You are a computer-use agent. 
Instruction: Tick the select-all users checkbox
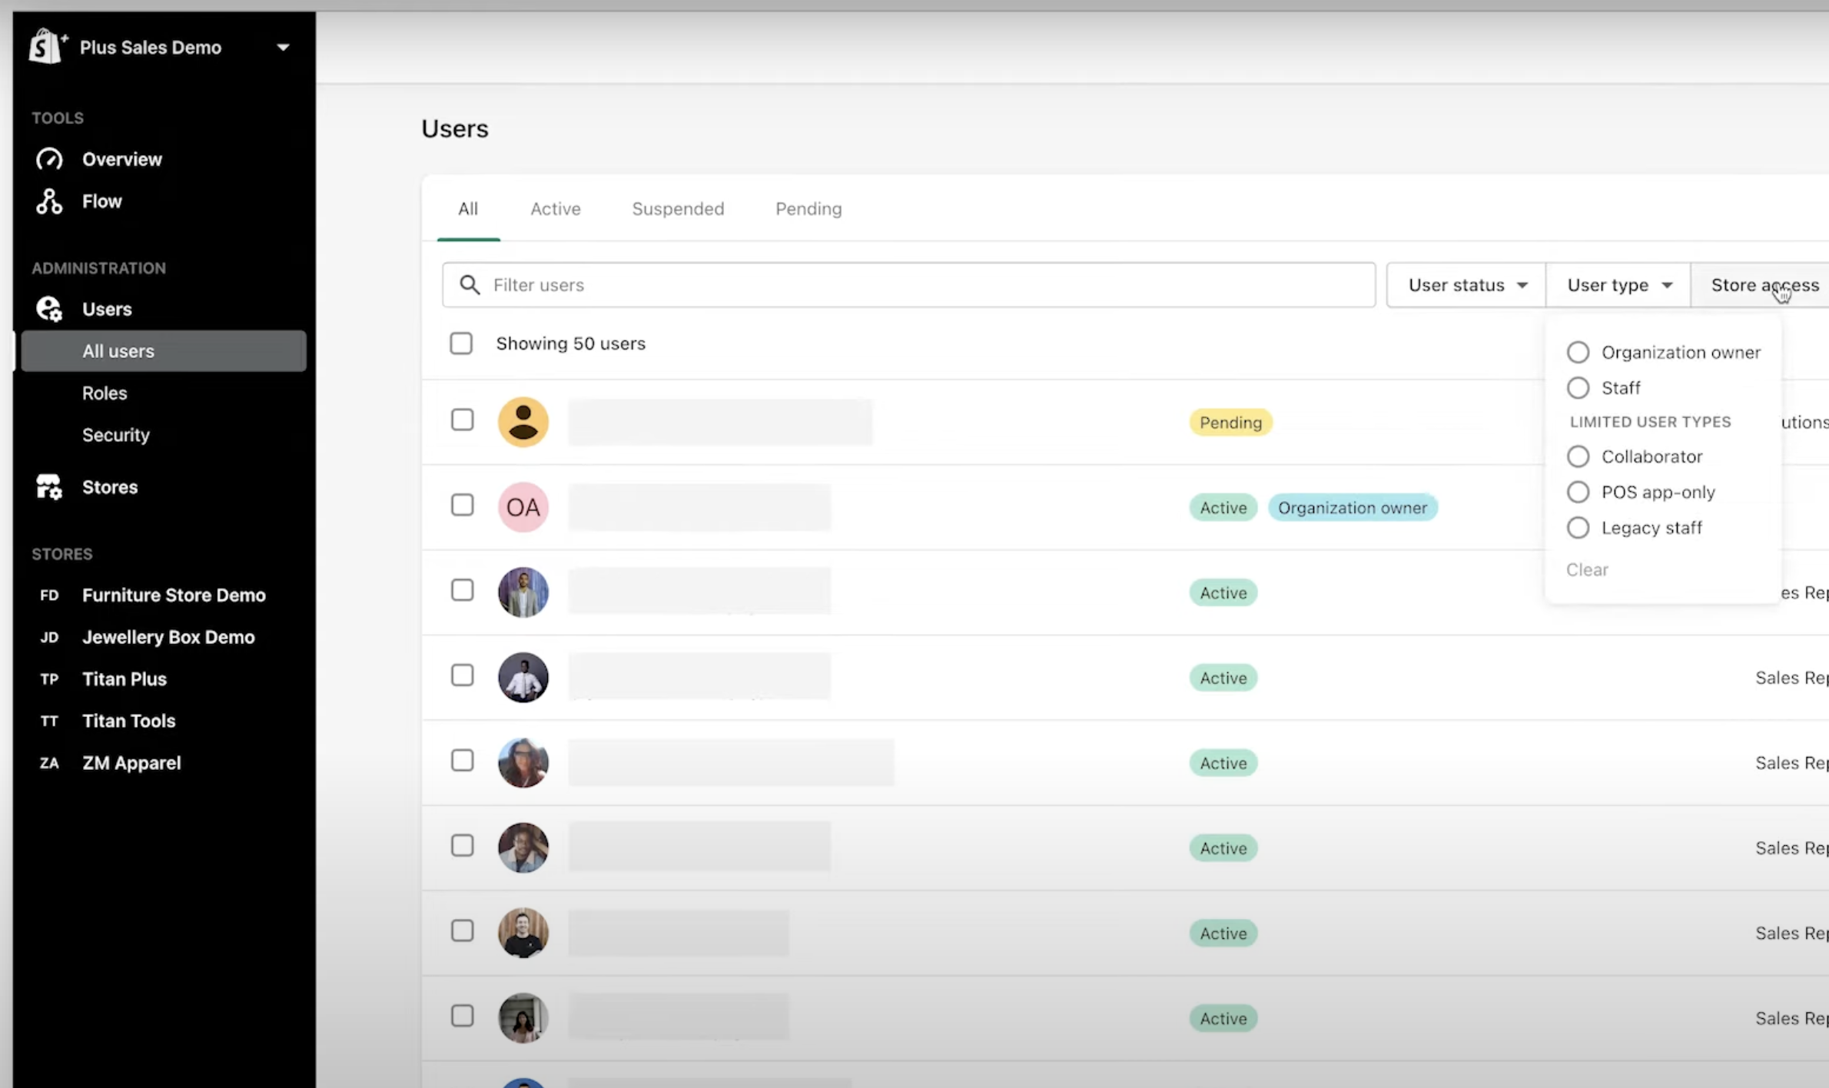pyautogui.click(x=461, y=343)
